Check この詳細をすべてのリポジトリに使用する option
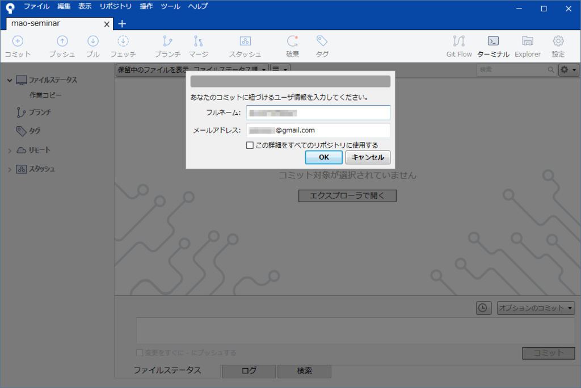The image size is (581, 388). pyautogui.click(x=250, y=145)
